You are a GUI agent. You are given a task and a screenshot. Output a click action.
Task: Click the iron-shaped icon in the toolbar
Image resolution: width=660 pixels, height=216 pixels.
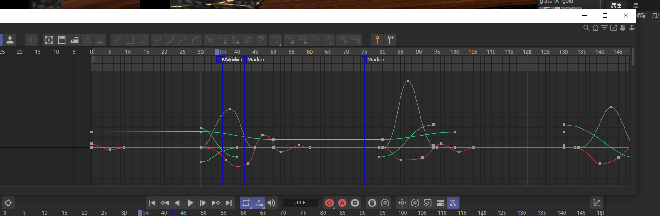click(75, 40)
